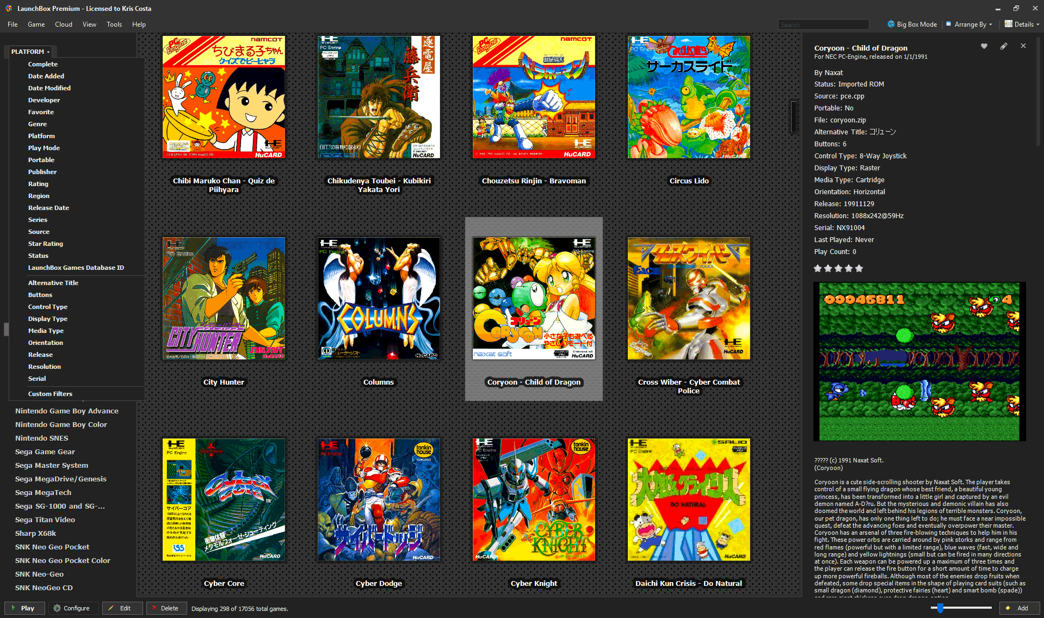Close the game details panel

(1023, 46)
